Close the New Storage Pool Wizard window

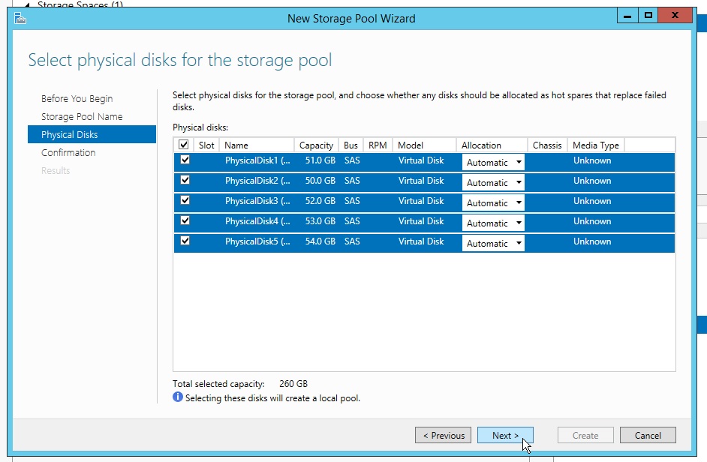tap(675, 15)
